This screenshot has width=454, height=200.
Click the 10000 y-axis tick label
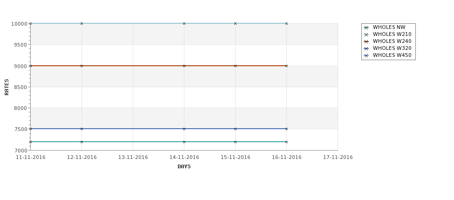click(x=20, y=24)
